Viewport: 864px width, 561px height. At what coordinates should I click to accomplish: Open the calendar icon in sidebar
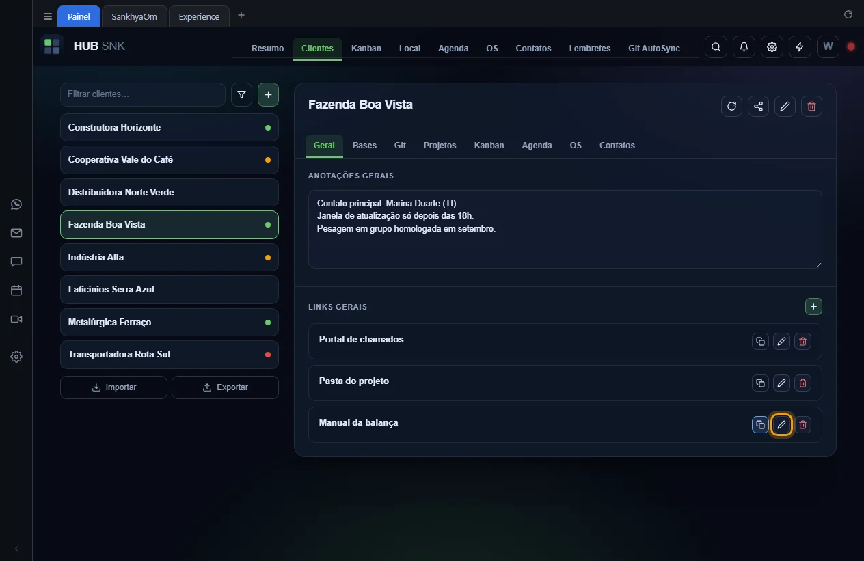16,290
